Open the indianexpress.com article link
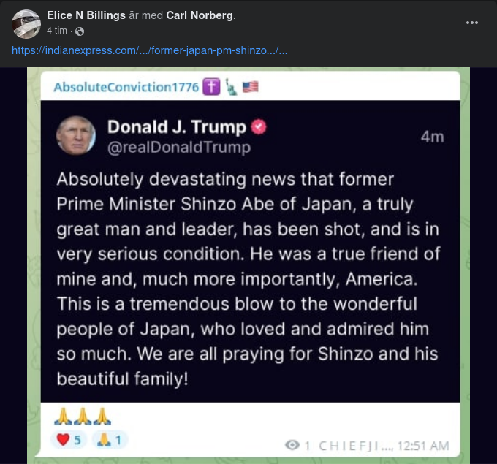The image size is (497, 464). click(x=150, y=50)
